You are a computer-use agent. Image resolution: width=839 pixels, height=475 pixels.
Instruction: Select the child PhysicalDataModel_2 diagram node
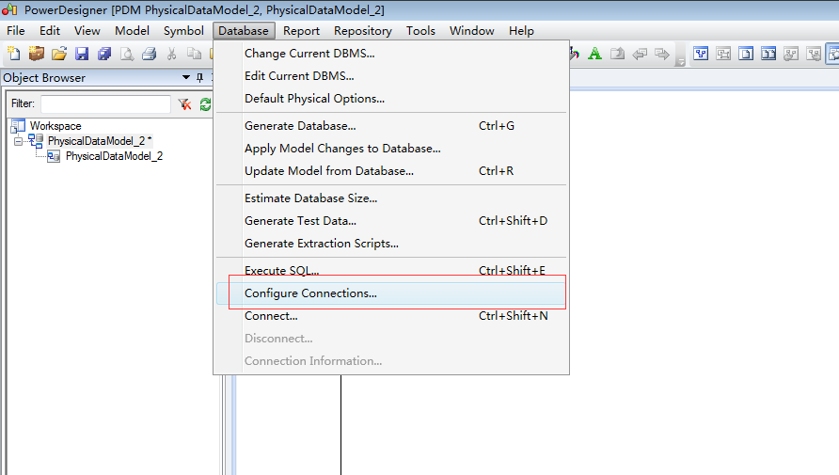114,156
